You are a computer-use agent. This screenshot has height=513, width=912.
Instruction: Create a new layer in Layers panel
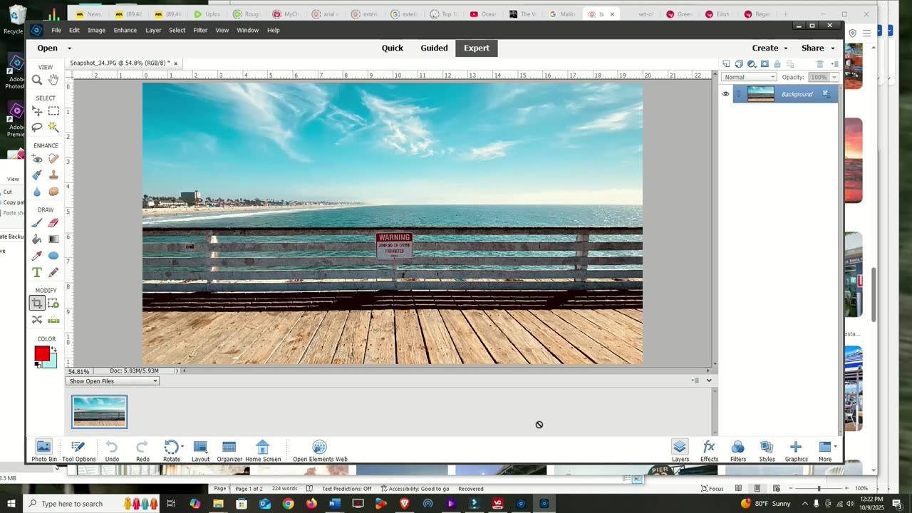click(x=726, y=63)
